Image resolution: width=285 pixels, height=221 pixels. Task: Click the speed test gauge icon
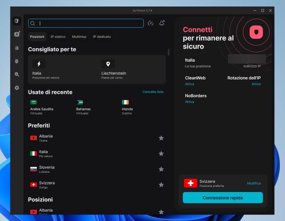[150, 23]
